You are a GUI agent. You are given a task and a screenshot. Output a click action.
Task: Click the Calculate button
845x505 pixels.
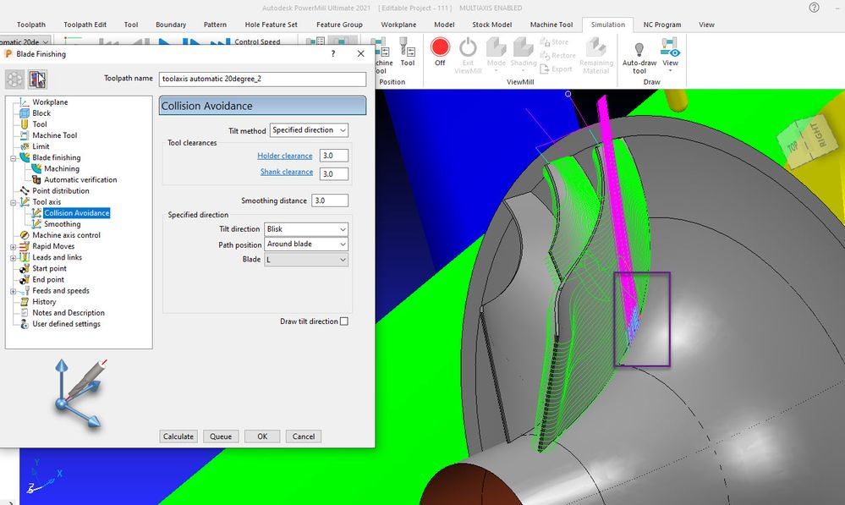pos(178,436)
